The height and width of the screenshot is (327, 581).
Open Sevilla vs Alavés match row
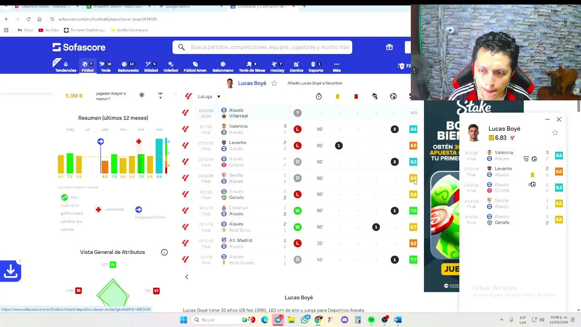[300, 178]
